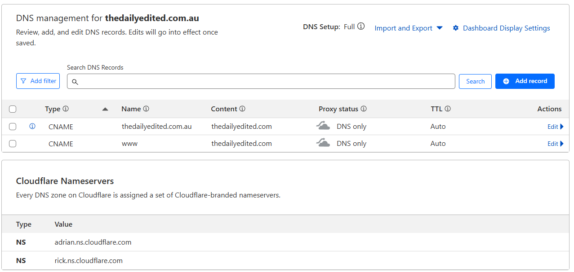Click the gear icon for Dashboard Display Settings

pos(456,28)
